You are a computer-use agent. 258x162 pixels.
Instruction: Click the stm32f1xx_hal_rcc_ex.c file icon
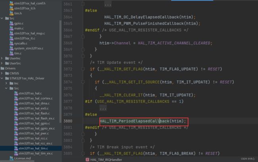pyautogui.click(x=16, y=143)
